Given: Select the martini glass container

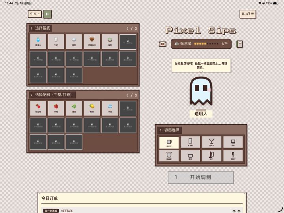Looking at the screenshot, I should tap(211, 142).
